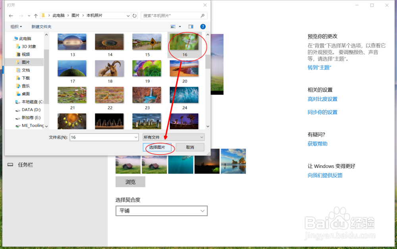397x249 pixels.
Task: Open the 组织 menu
Action: (16, 27)
